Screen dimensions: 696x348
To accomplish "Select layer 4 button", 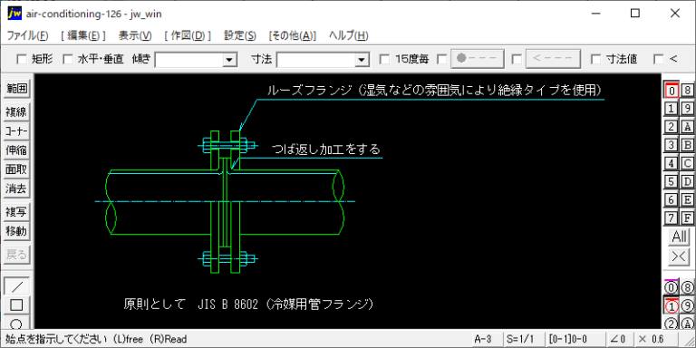I will click(672, 163).
